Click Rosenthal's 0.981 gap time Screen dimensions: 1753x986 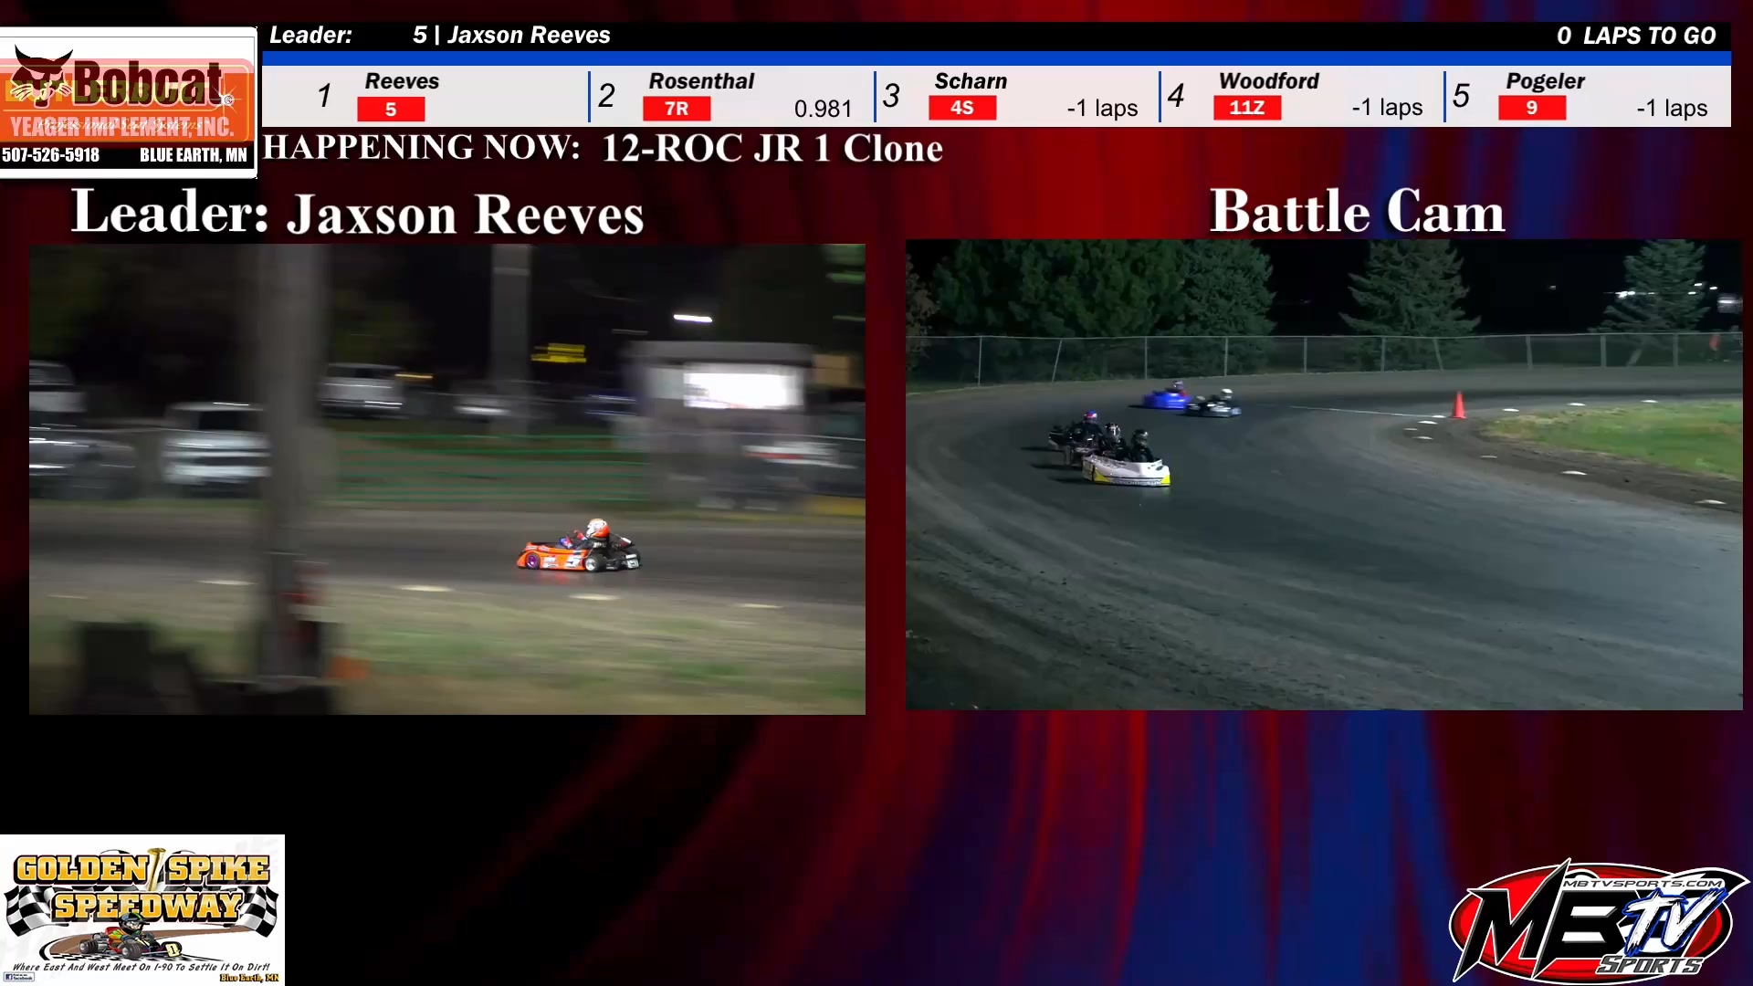pyautogui.click(x=823, y=109)
